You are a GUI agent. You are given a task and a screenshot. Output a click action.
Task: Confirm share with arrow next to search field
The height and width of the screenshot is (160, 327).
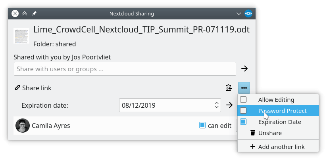(244, 69)
